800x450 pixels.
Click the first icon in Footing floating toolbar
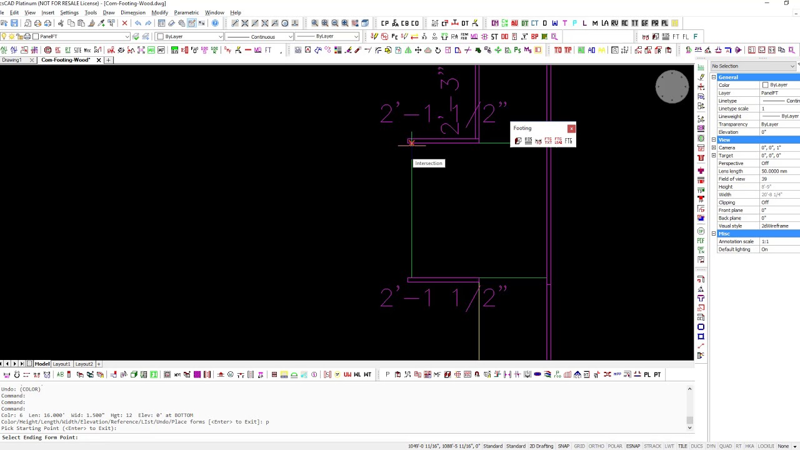tap(518, 141)
